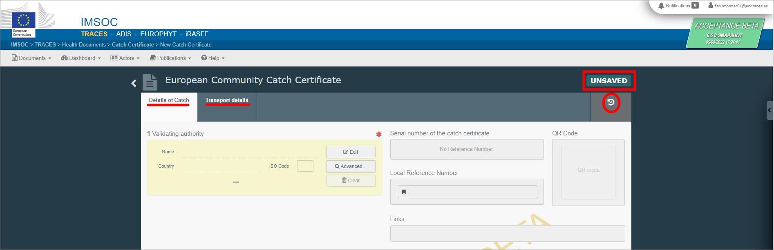774x250 pixels.
Task: Open the Documents dropdown menu
Action: click(x=31, y=58)
